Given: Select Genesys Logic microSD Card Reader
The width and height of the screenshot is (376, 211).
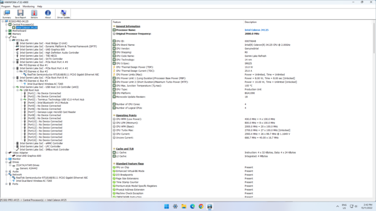Looking at the screenshot, I should pyautogui.click(x=51, y=112).
